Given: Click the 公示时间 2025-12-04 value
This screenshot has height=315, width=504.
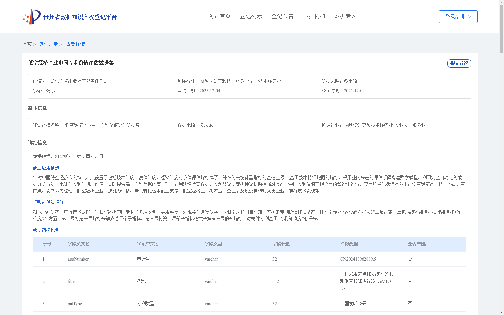Looking at the screenshot, I should [354, 91].
